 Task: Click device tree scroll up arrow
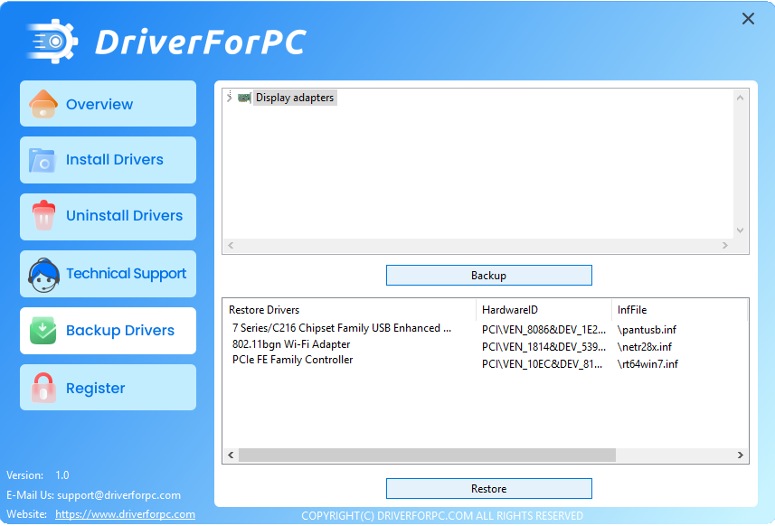pos(740,98)
